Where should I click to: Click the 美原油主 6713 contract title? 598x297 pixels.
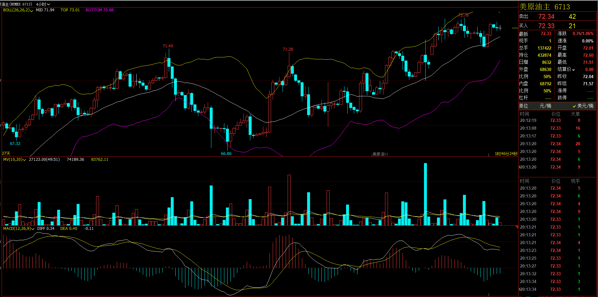[x=544, y=7]
